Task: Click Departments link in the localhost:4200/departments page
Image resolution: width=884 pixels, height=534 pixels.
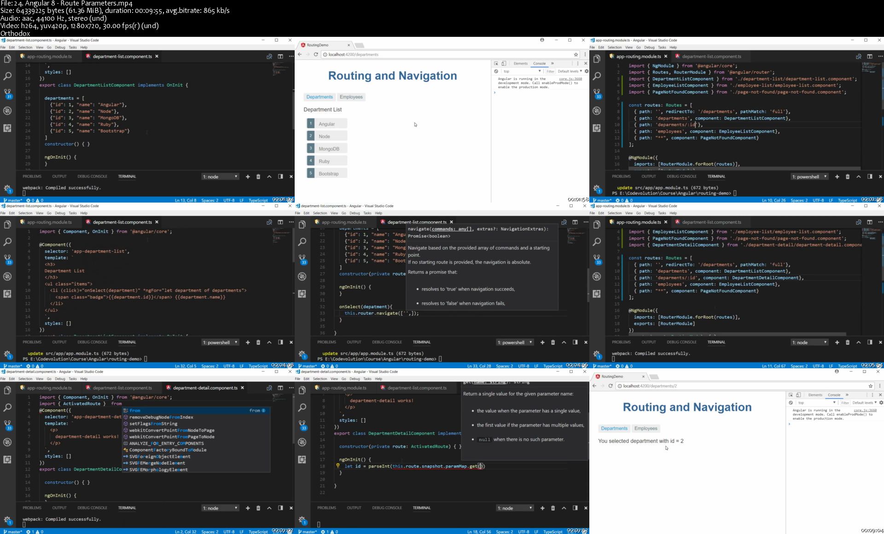Action: click(x=320, y=97)
